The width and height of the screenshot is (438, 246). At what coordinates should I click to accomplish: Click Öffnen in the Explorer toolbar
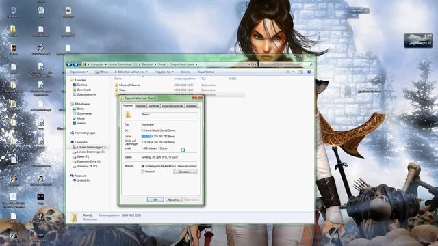coord(101,72)
